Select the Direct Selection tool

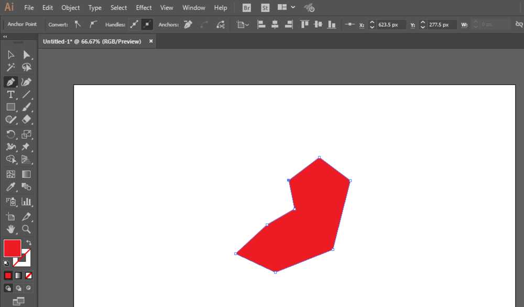coord(27,55)
